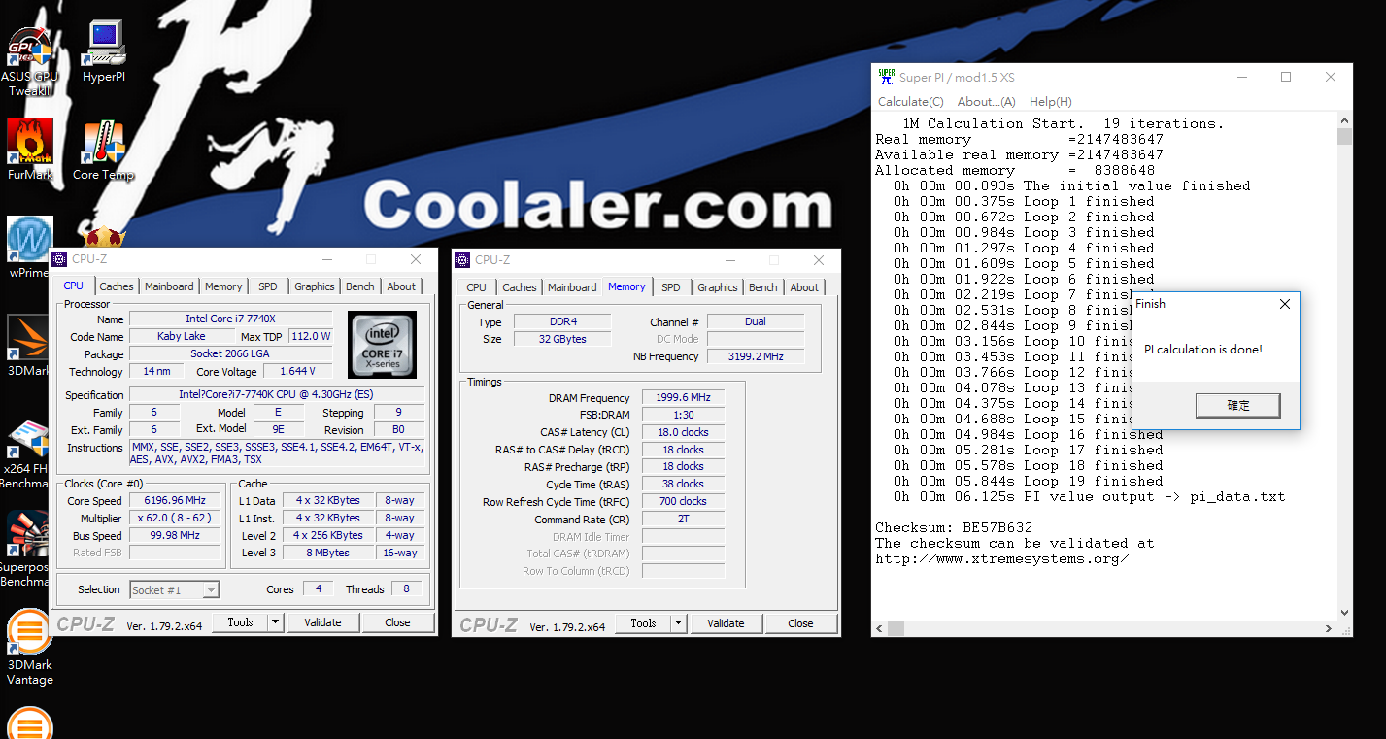Click the CAS# Latency value 18.0 clocks

click(684, 432)
